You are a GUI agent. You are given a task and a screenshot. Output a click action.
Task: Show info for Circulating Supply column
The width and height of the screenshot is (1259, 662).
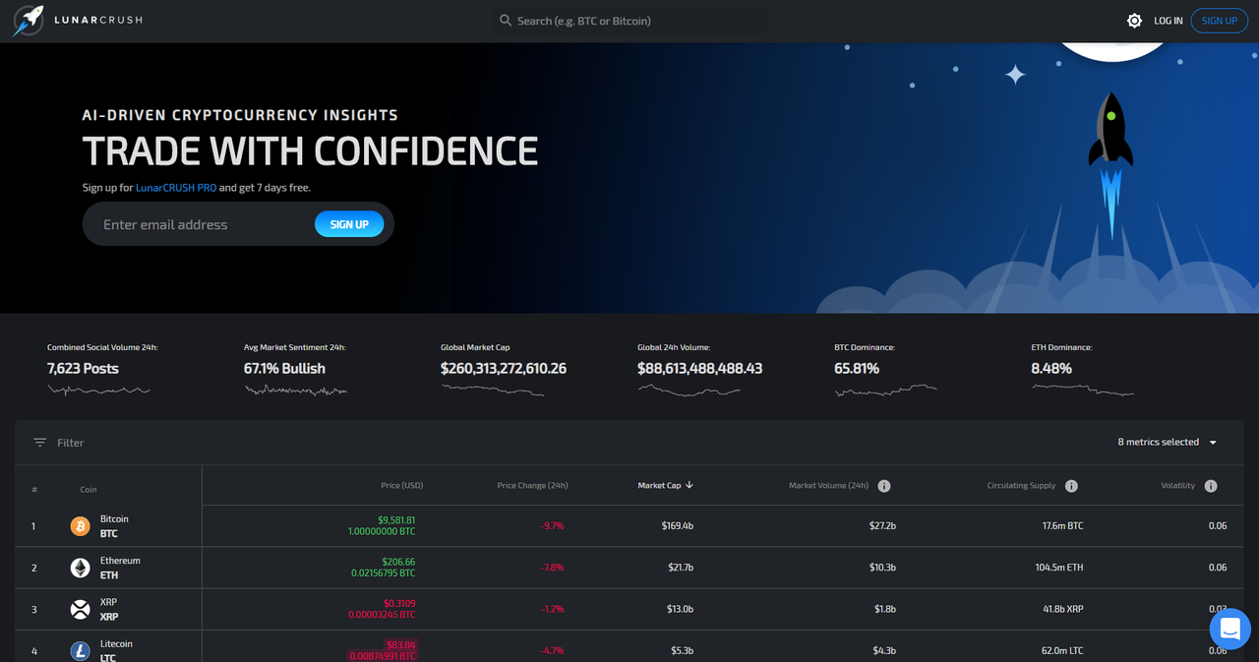click(1071, 486)
